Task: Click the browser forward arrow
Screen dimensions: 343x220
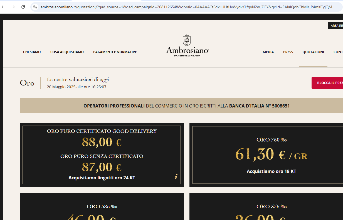Action: pos(13,7)
